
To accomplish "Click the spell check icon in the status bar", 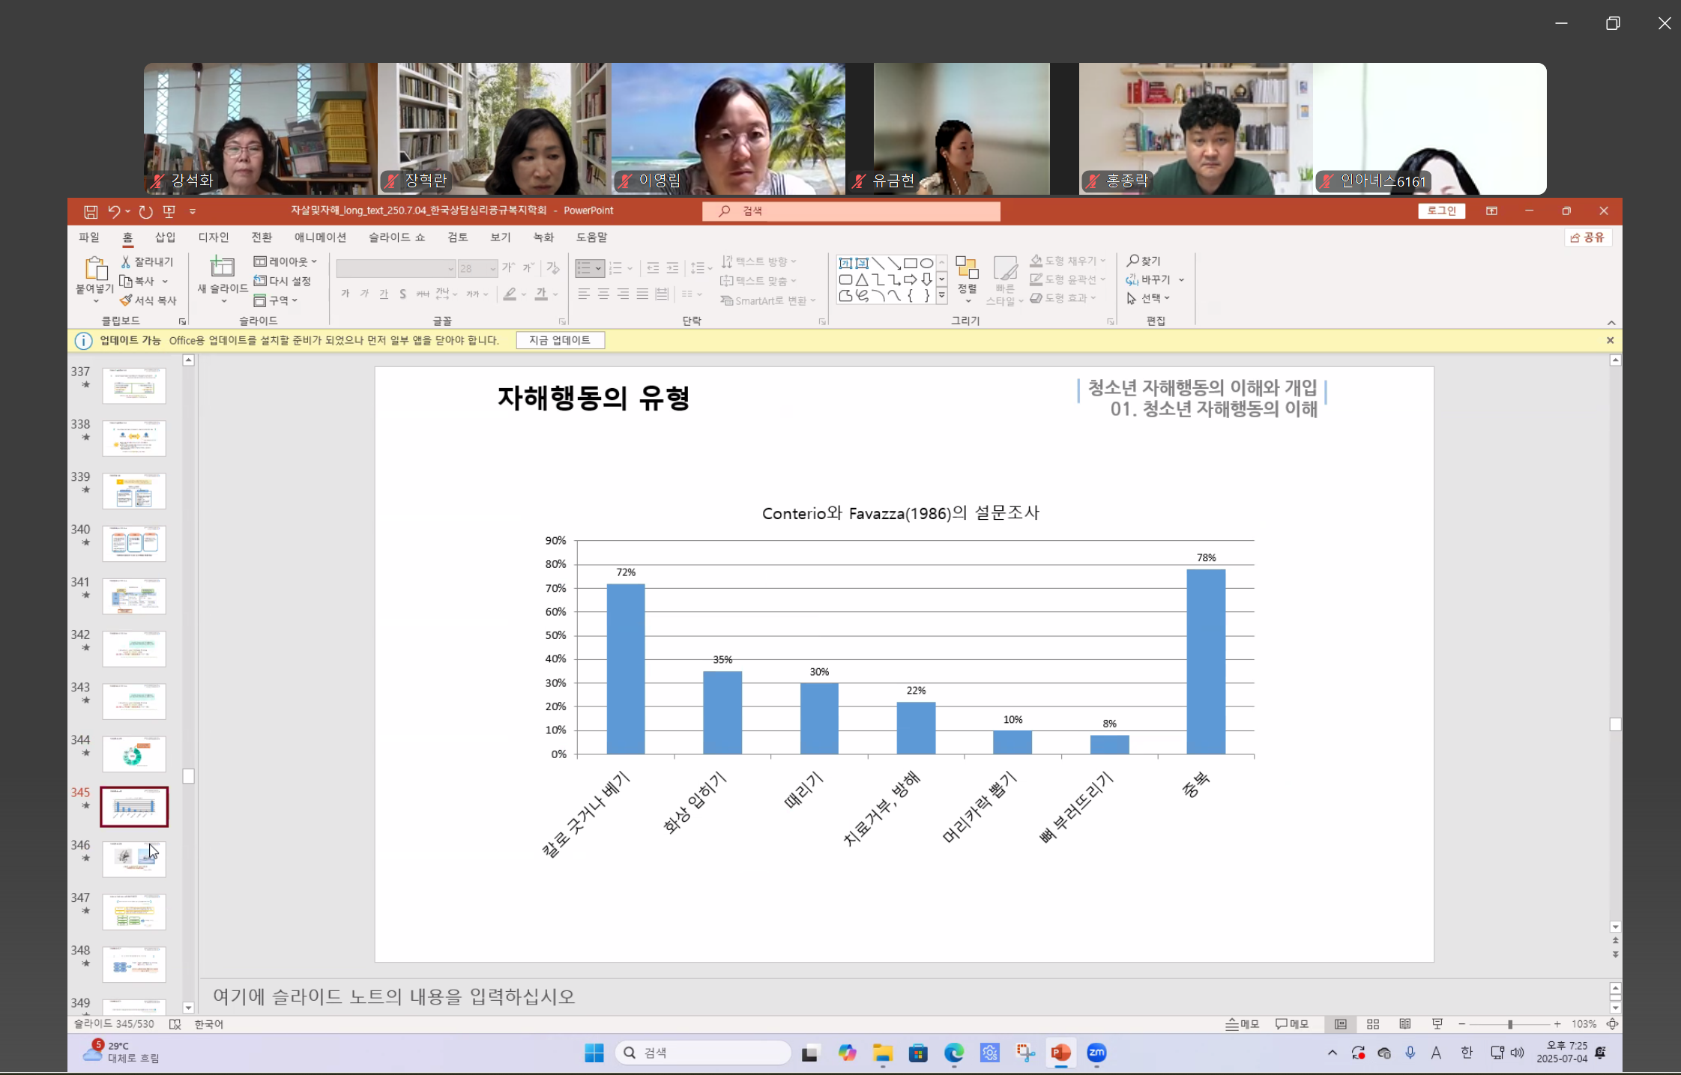I will (x=175, y=1024).
